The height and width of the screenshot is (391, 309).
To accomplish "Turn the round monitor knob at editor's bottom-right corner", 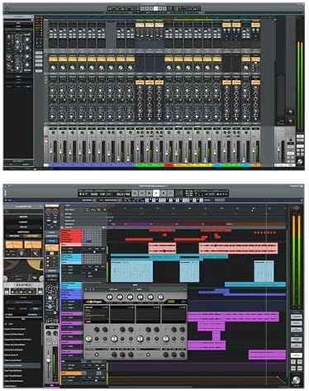I will (296, 380).
